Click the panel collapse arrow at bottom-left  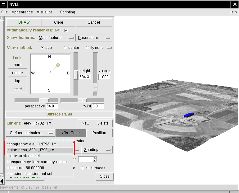click(2, 181)
